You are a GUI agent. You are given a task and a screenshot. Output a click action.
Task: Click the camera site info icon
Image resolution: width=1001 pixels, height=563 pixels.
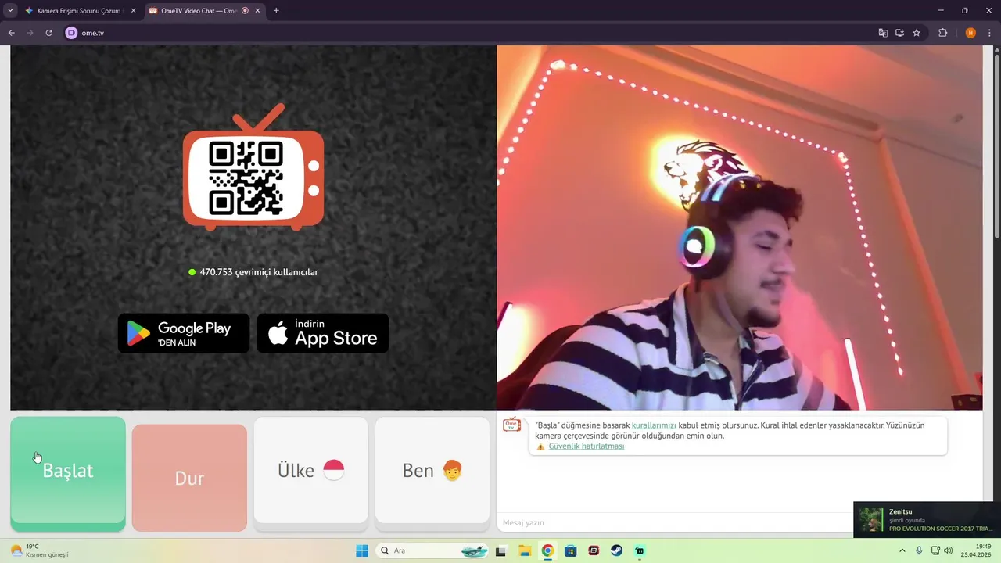pyautogui.click(x=72, y=33)
